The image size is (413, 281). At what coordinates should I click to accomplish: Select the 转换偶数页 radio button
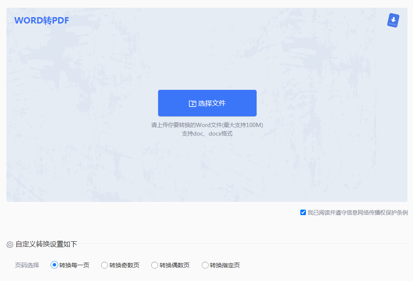154,265
